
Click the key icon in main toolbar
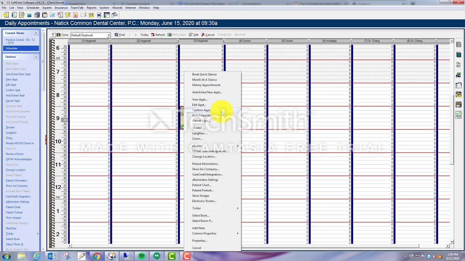114,15
